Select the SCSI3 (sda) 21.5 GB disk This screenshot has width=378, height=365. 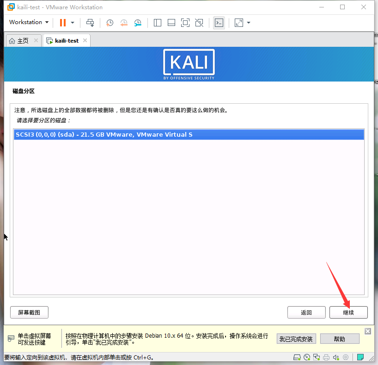pyautogui.click(x=189, y=135)
